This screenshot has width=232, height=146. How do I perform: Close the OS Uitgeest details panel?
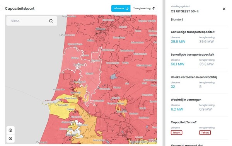[x=224, y=9]
